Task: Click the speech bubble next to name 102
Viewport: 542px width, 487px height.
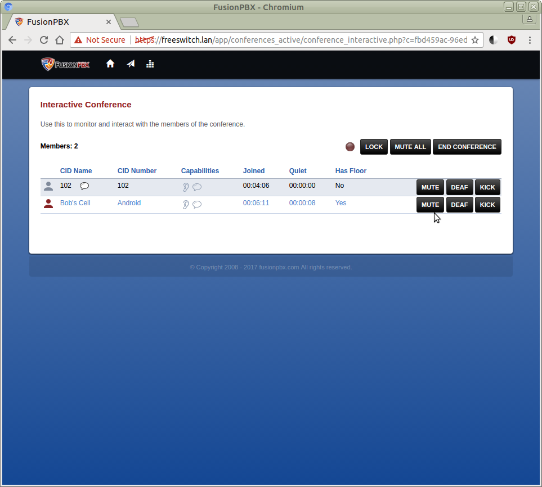Action: pyautogui.click(x=84, y=186)
